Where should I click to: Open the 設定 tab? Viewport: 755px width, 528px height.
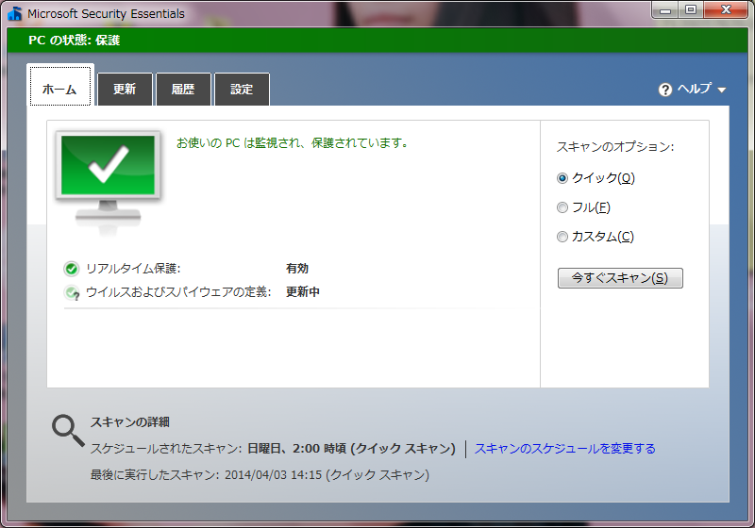(x=242, y=89)
